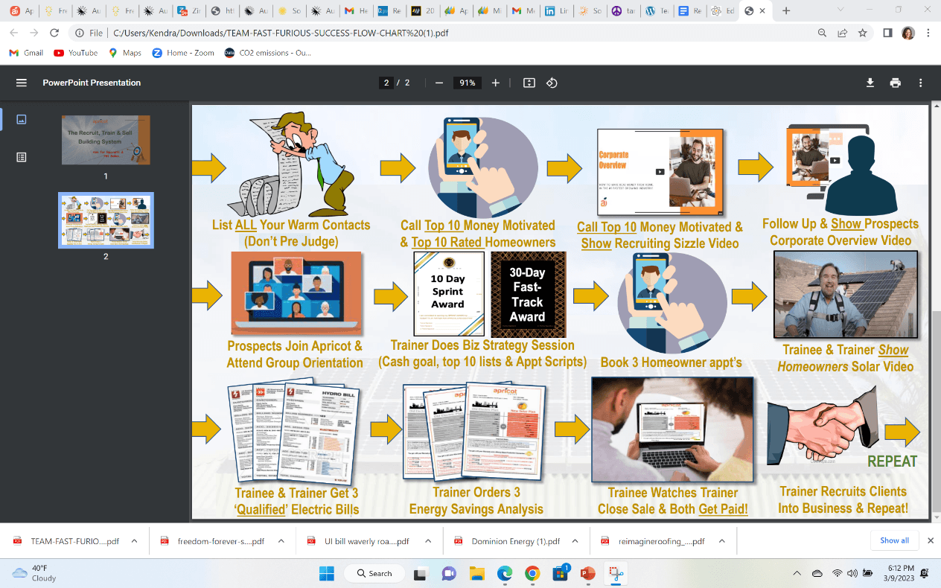Viewport: 941px width, 588px height.
Task: Rotate the PDF counterclockwise
Action: pyautogui.click(x=552, y=83)
